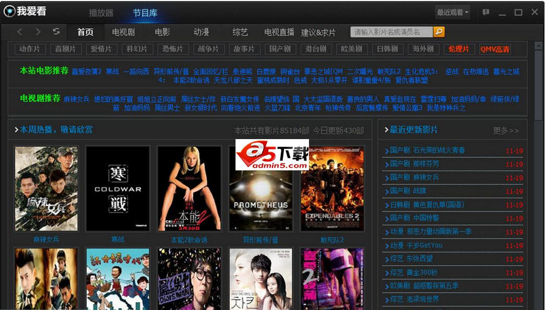Go forward with the right arrow icon

(x=38, y=32)
